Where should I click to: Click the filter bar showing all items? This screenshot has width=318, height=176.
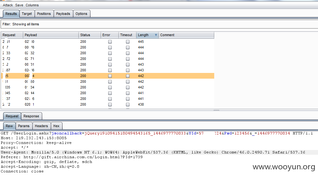[159, 24]
